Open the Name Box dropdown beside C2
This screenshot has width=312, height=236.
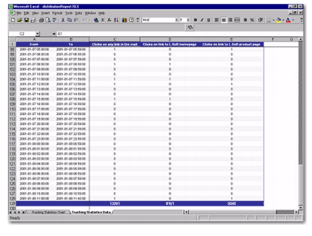point(37,34)
